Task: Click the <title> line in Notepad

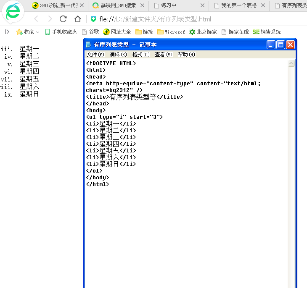Action: [x=135, y=97]
